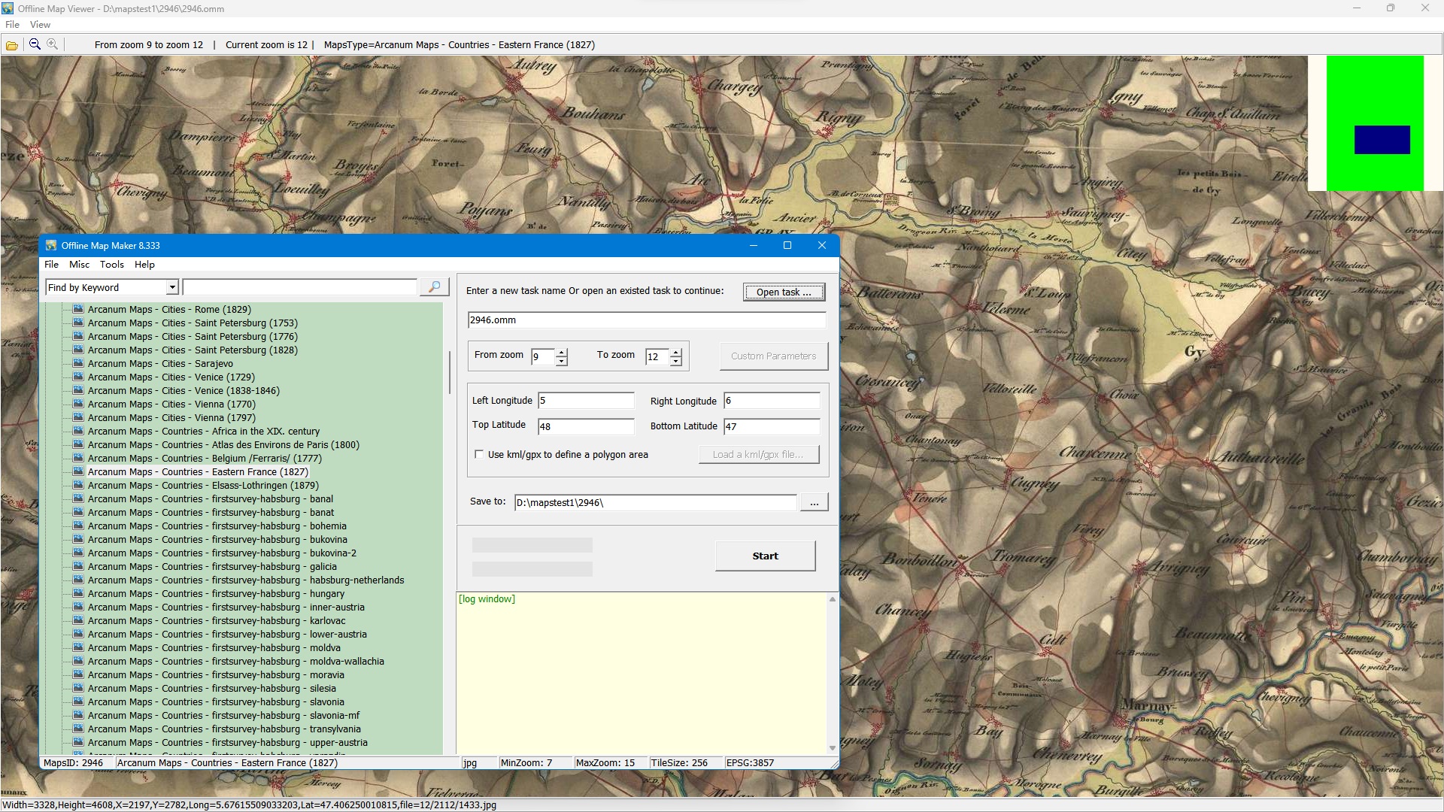
Task: Browse for Save to folder
Action: point(814,502)
